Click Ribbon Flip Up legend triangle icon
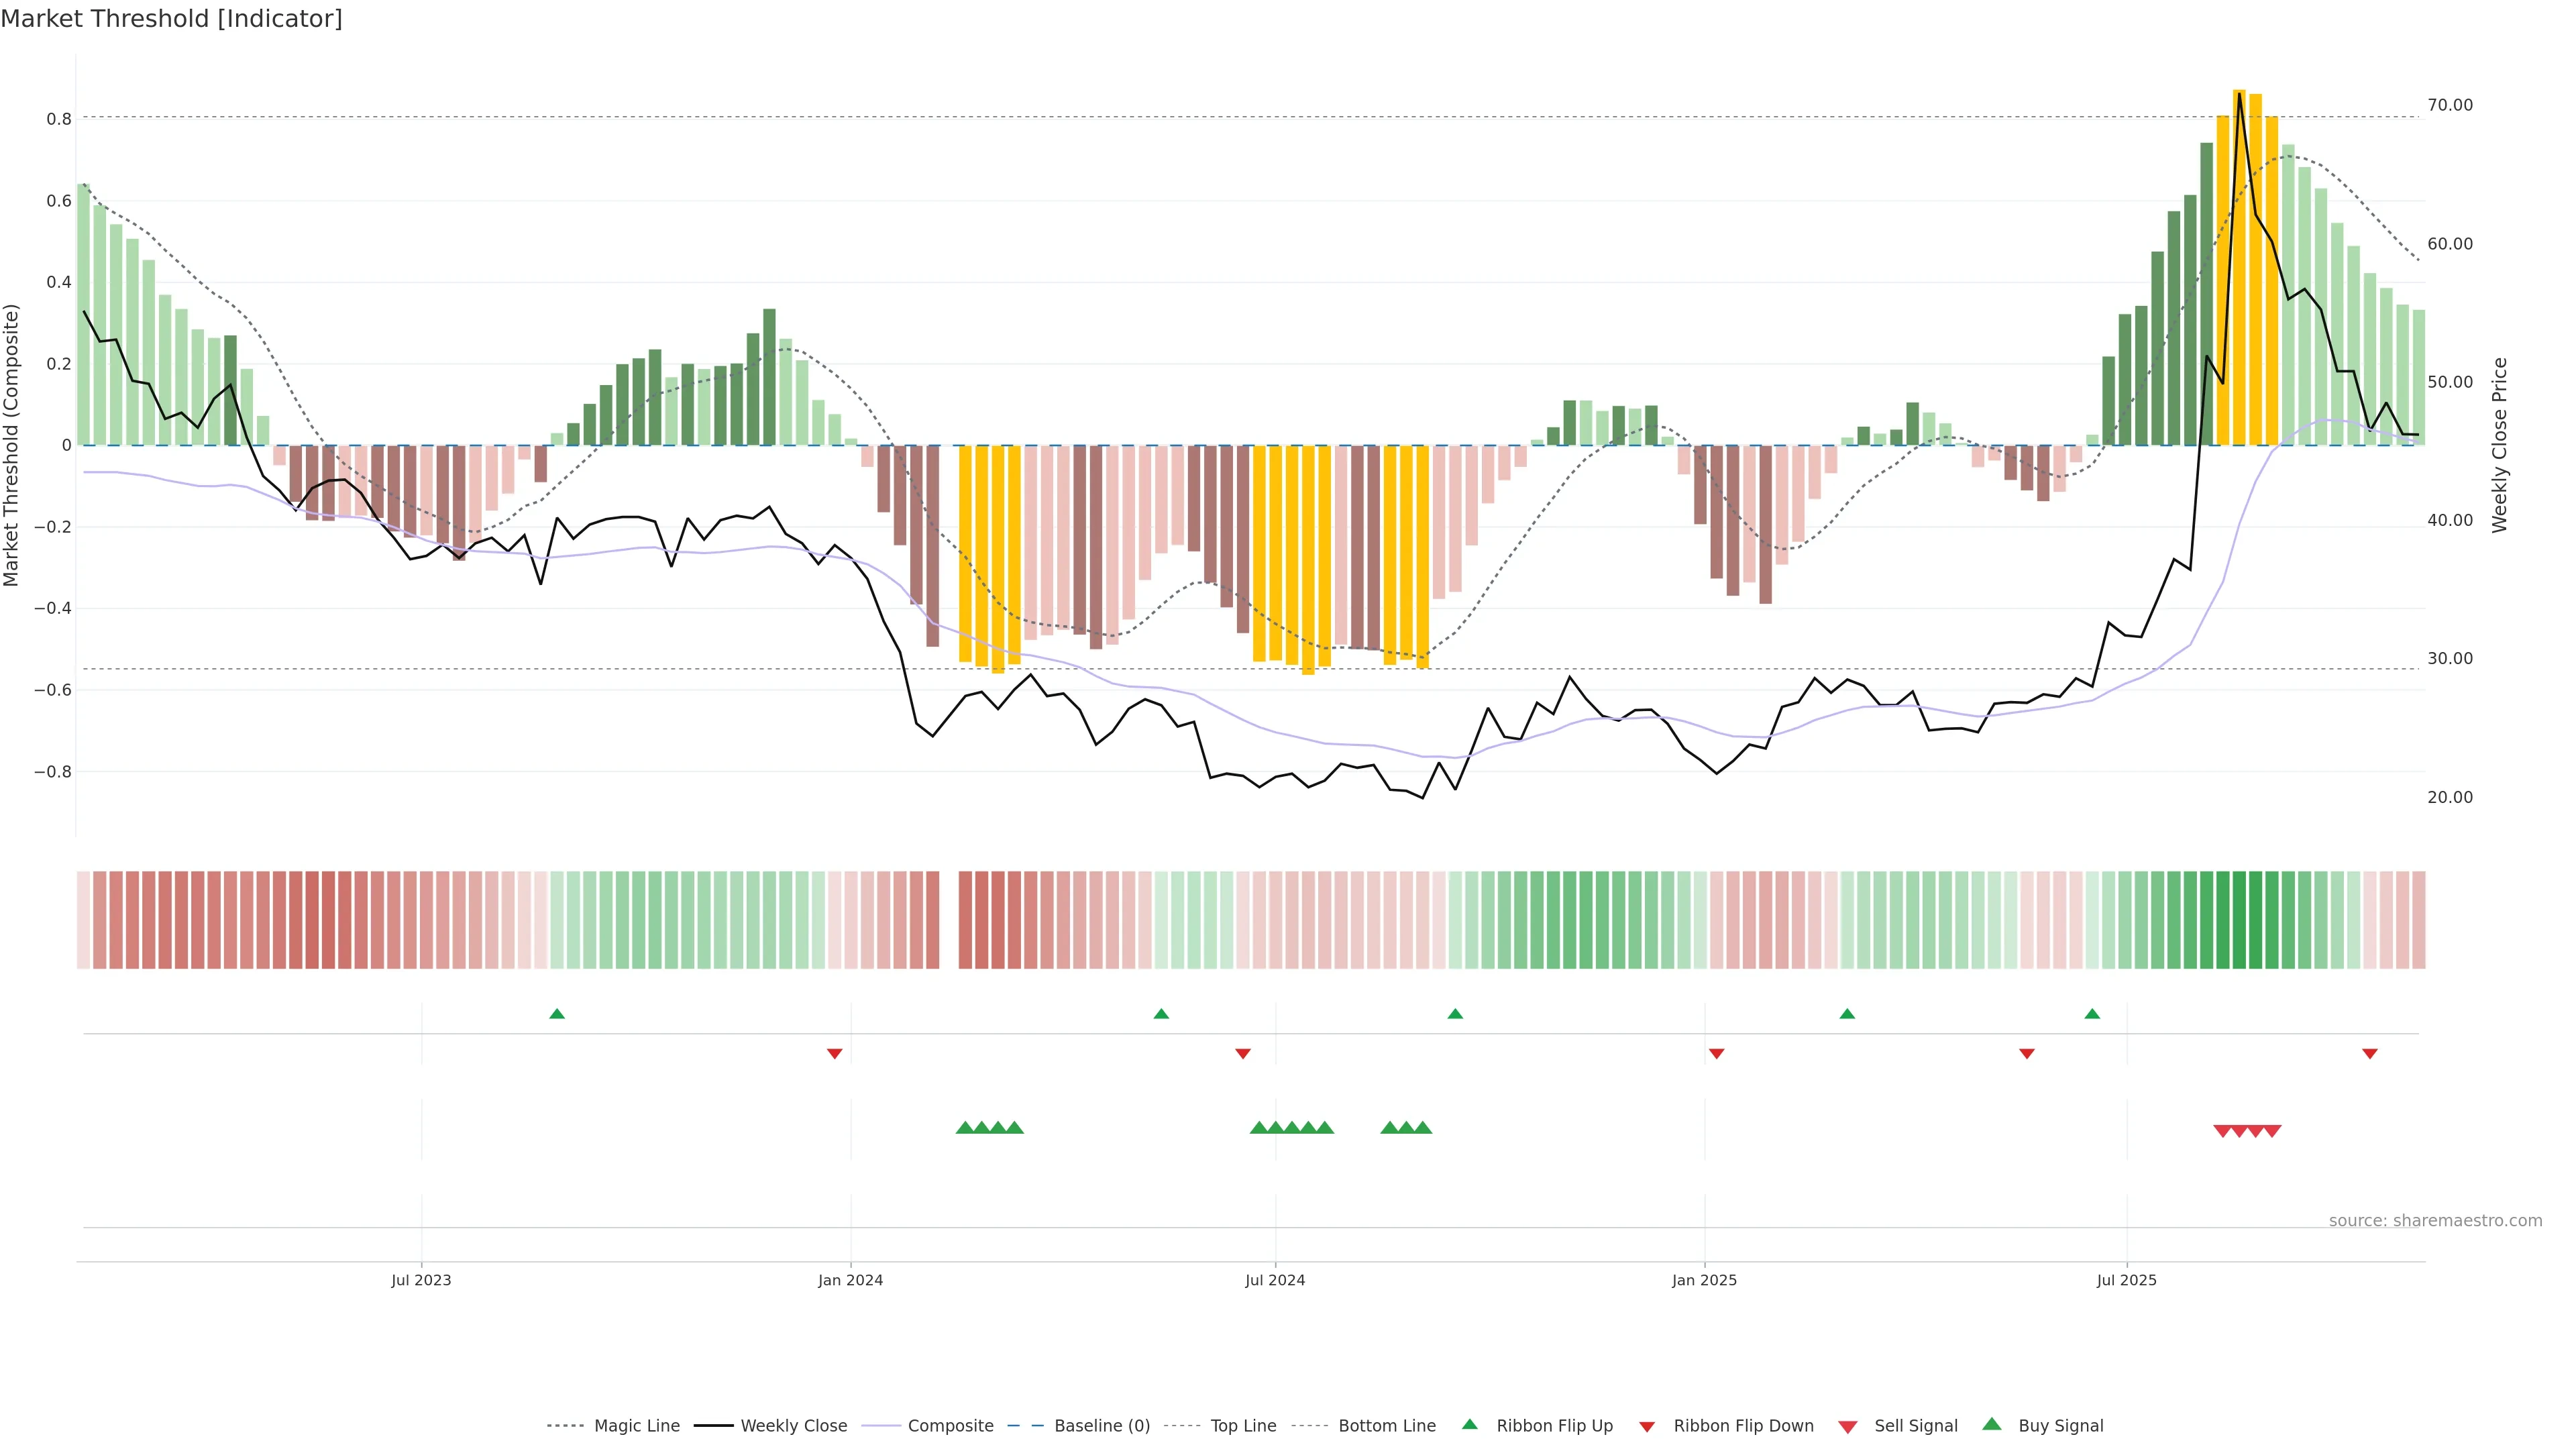The height and width of the screenshot is (1449, 2576). pos(1469,1424)
